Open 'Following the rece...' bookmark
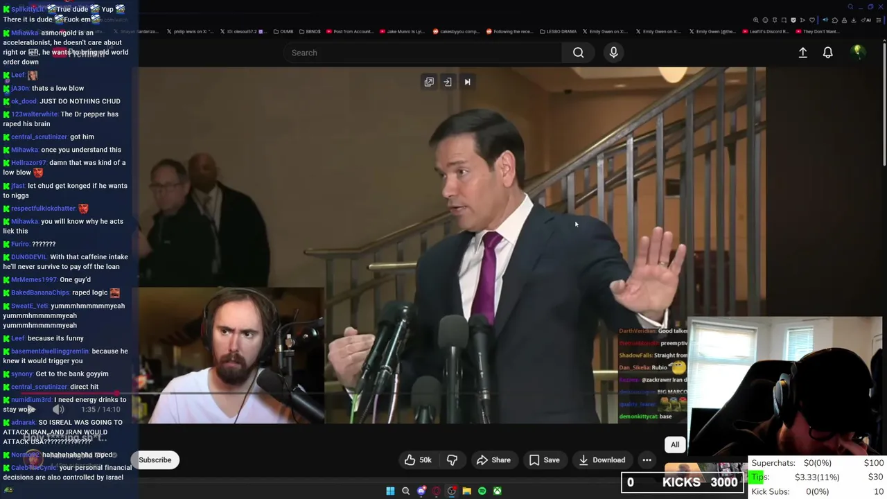887x499 pixels. [x=509, y=31]
